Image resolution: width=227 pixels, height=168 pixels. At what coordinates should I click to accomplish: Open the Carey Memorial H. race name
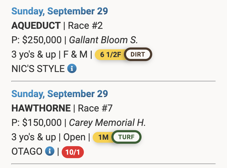[x=107, y=123]
